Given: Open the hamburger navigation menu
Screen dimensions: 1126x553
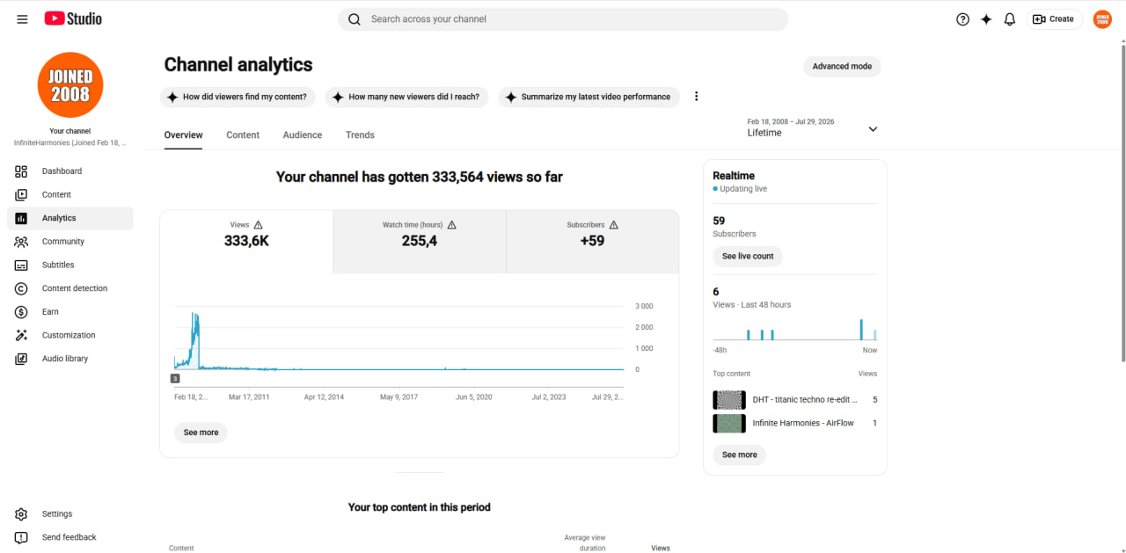Looking at the screenshot, I should (x=22, y=19).
